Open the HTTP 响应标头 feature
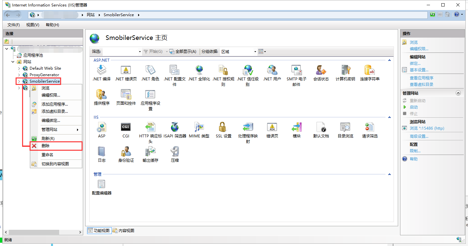468x246 pixels. (x=150, y=133)
